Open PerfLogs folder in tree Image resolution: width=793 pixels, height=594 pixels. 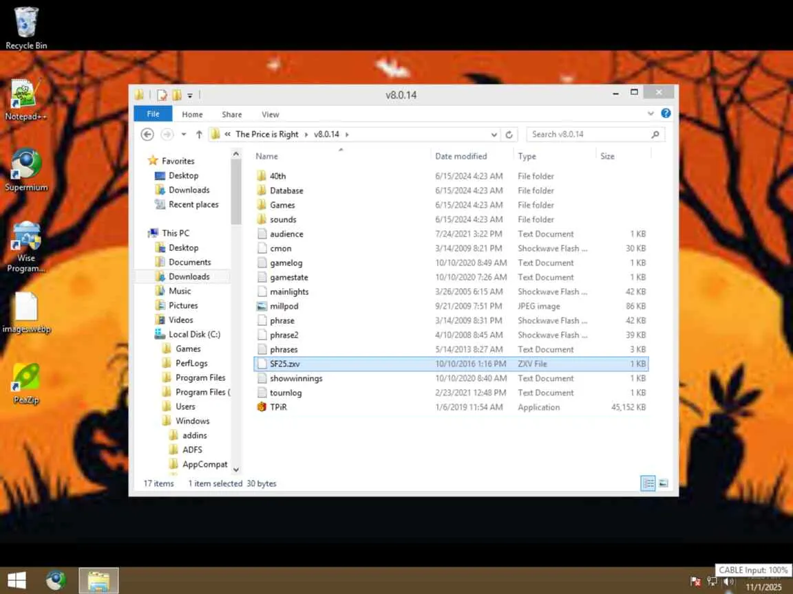click(191, 363)
